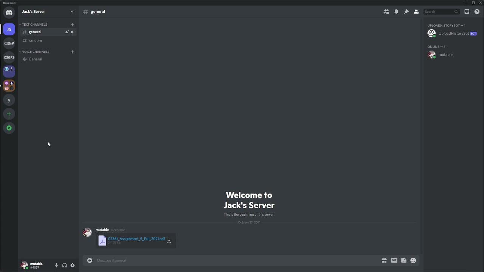Explore public servers compass icon
This screenshot has height=272, width=484.
9,128
